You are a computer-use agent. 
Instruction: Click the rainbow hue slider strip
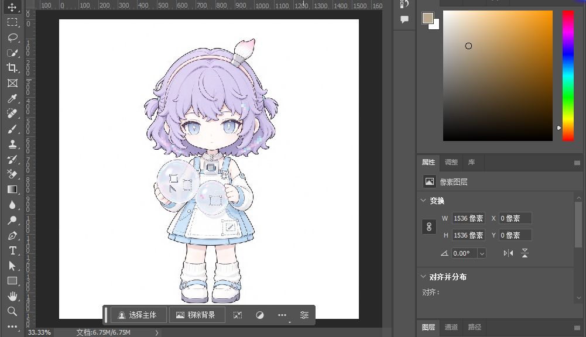568,75
